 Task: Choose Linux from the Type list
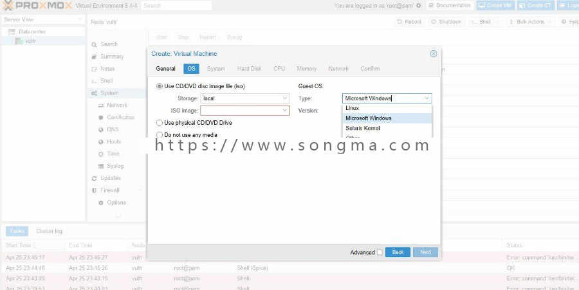[x=387, y=108]
